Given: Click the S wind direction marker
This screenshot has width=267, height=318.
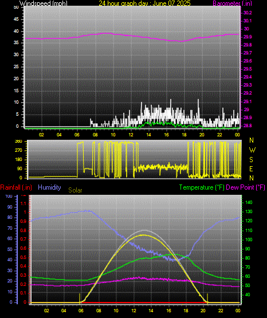Looking at the screenshot, I should [251, 160].
